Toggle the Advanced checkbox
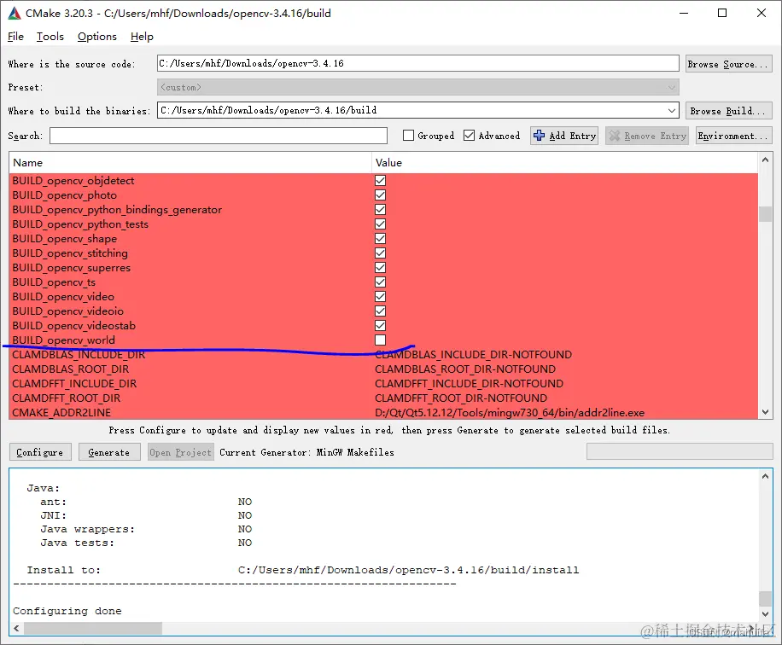This screenshot has height=645, width=782. click(x=469, y=136)
